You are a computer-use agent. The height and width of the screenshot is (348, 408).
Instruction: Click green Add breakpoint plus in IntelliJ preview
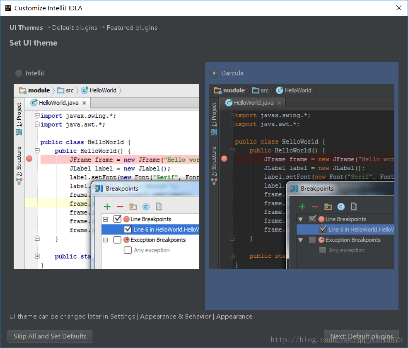(107, 207)
